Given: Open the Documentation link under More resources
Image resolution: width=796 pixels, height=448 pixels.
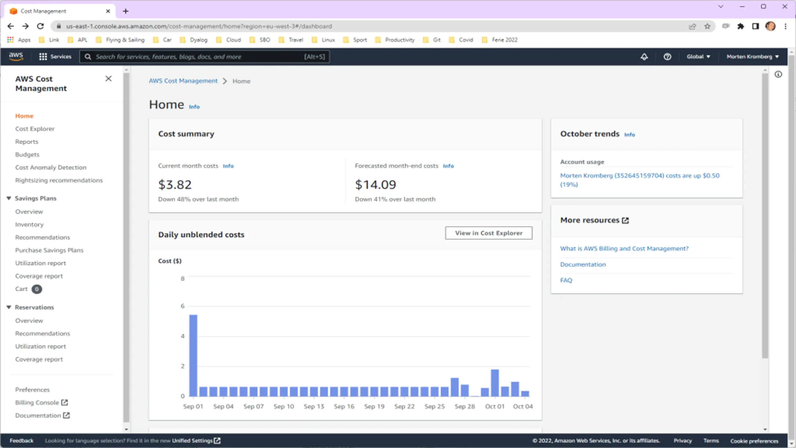Looking at the screenshot, I should pos(583,264).
